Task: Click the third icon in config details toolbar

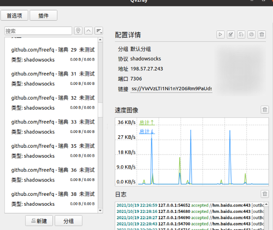Action: point(241,34)
